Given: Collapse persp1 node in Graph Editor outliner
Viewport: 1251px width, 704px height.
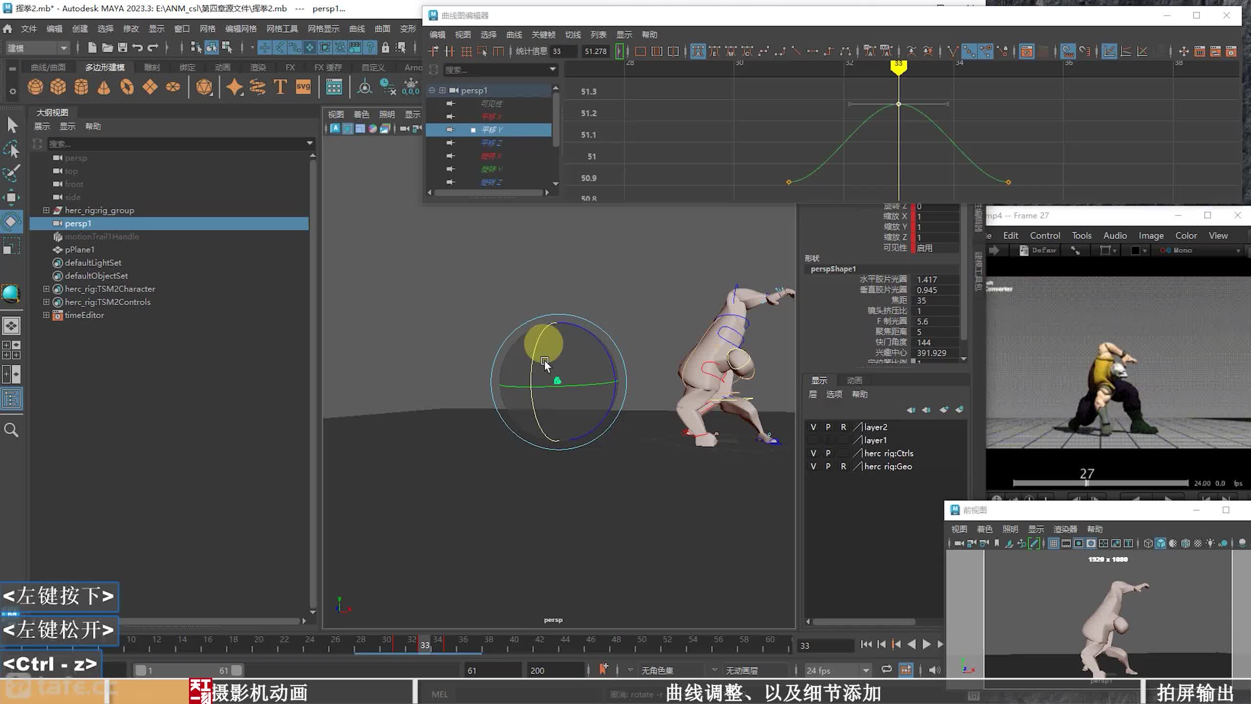Looking at the screenshot, I should point(431,90).
